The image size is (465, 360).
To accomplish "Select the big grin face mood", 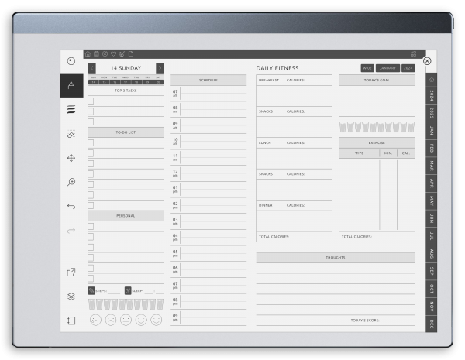I will (157, 320).
